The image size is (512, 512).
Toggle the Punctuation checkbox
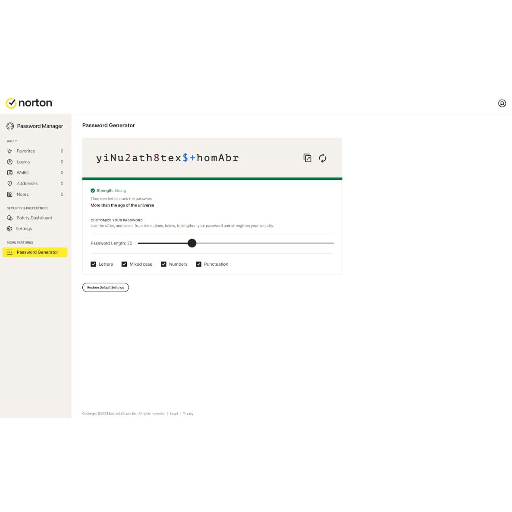click(x=199, y=264)
